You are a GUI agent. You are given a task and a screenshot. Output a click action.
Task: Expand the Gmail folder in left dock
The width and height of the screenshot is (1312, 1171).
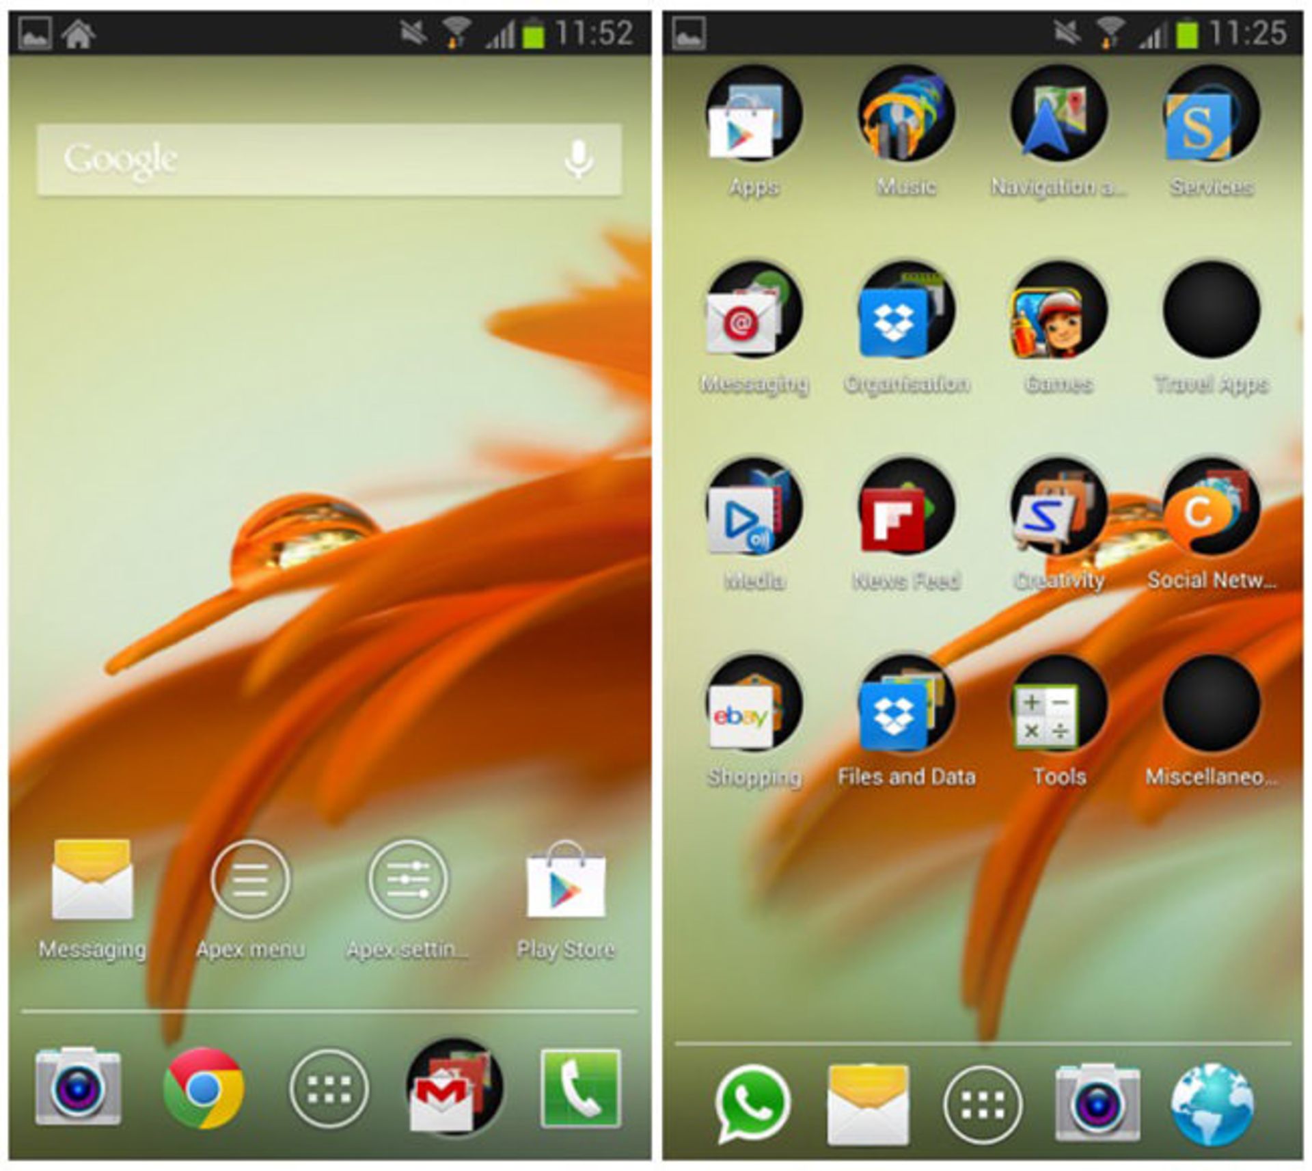tap(454, 1088)
